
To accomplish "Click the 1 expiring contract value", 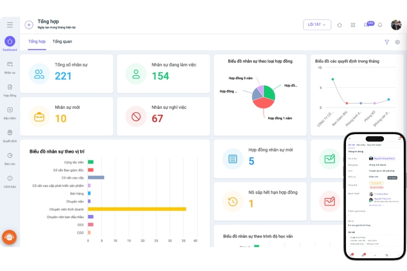I will (x=251, y=204).
